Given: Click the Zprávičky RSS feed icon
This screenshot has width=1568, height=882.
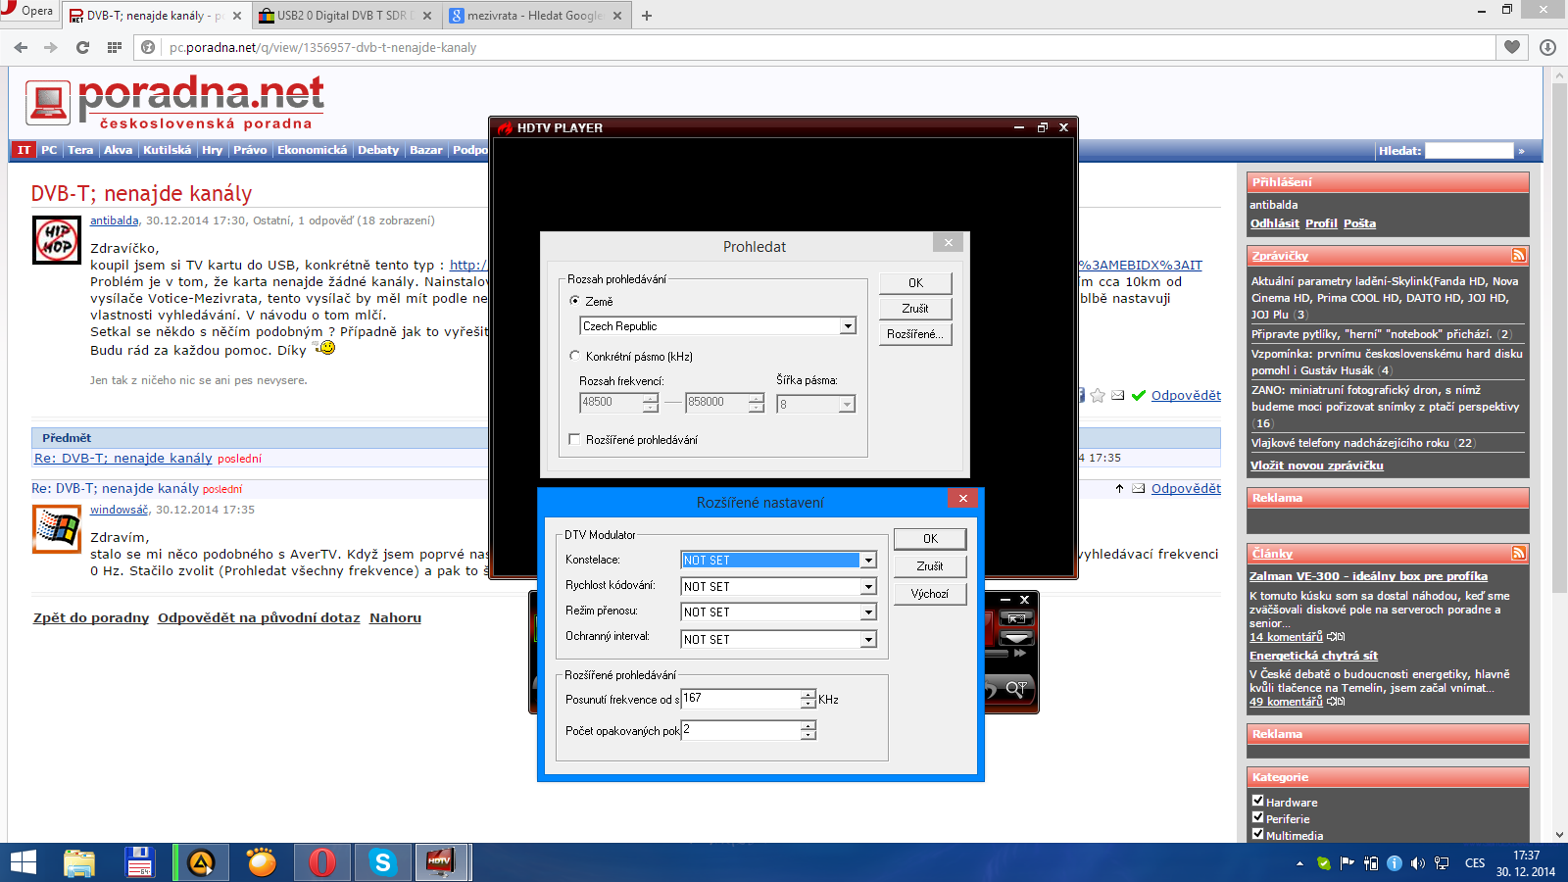Looking at the screenshot, I should [1518, 256].
